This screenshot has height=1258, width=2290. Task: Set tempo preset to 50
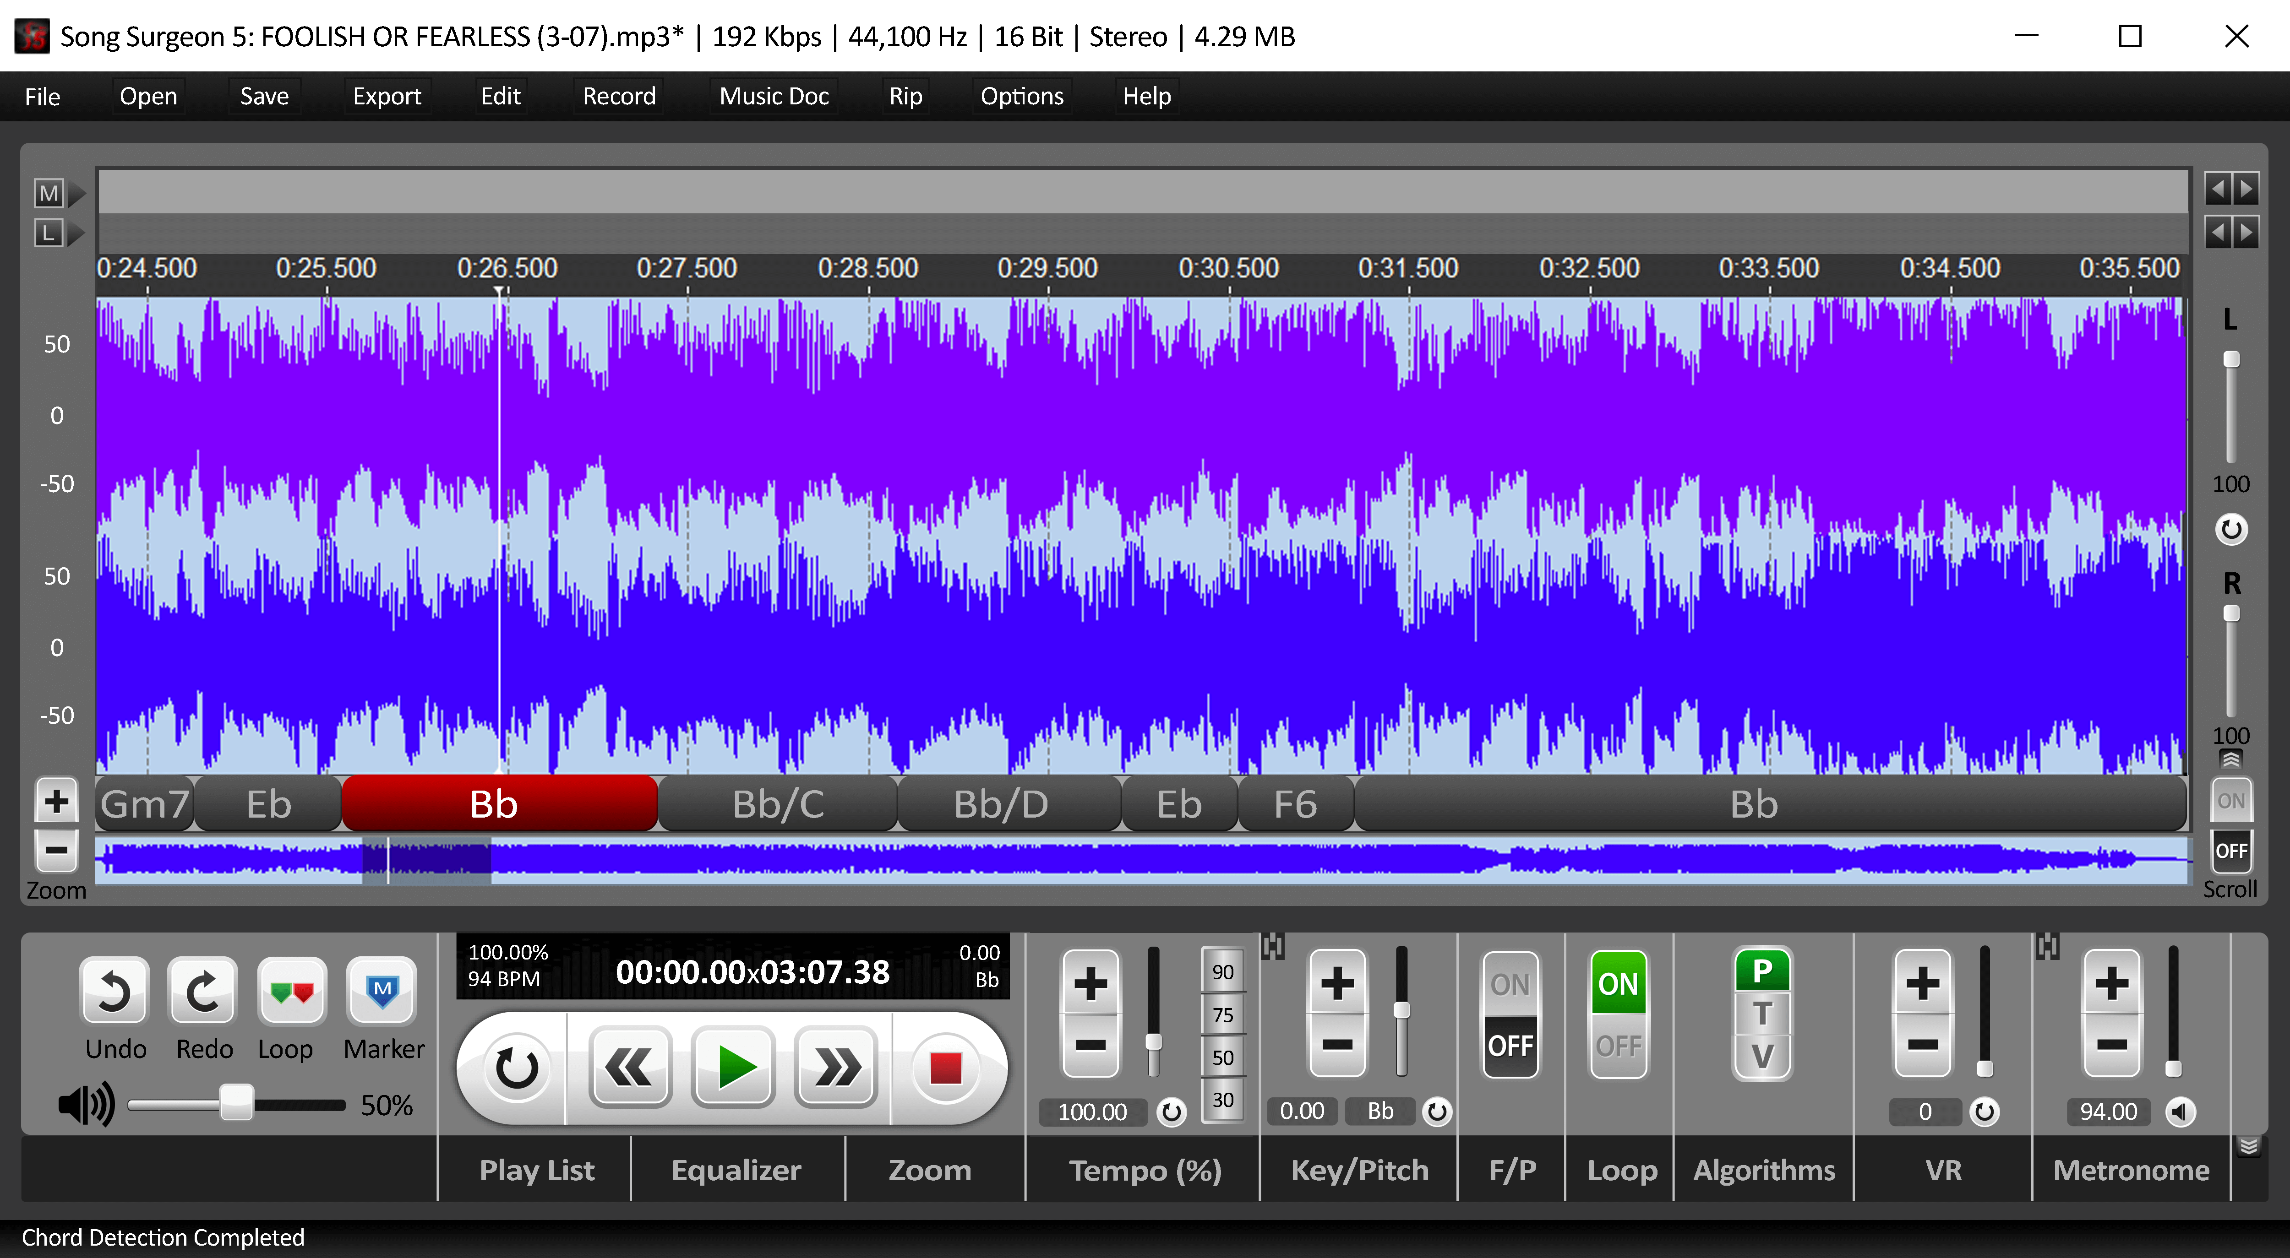[1222, 1057]
